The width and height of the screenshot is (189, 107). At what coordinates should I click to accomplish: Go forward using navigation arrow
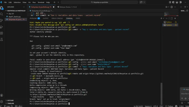click(58, 2)
